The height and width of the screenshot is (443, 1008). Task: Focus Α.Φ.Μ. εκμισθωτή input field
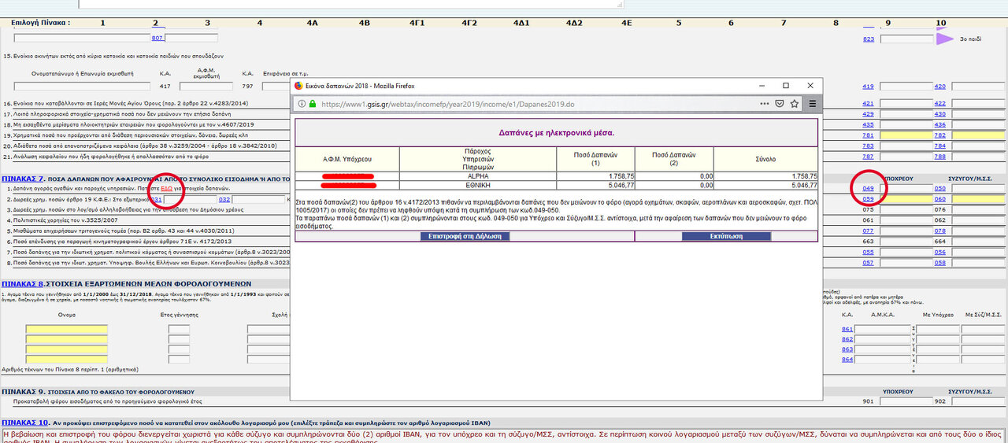[x=206, y=87]
